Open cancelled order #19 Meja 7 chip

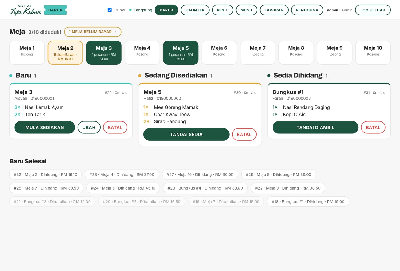226,202
